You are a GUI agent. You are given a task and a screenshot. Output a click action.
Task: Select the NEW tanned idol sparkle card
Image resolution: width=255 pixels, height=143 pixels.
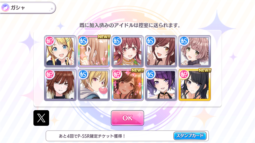coord(127,85)
